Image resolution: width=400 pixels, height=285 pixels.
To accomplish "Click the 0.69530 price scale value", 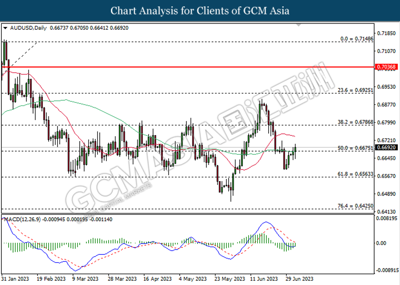I will pos(386,87).
